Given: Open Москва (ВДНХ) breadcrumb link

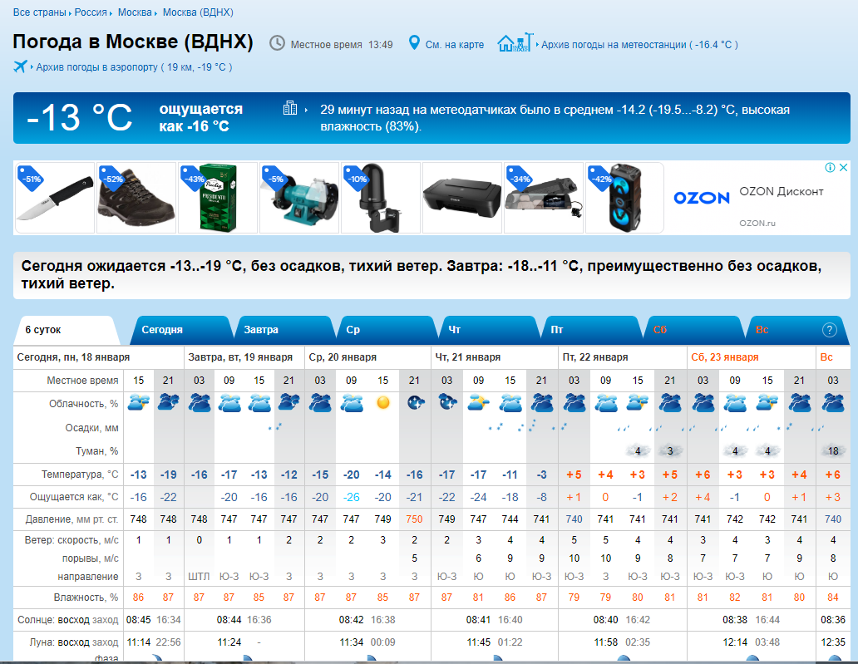Looking at the screenshot, I should tap(198, 12).
